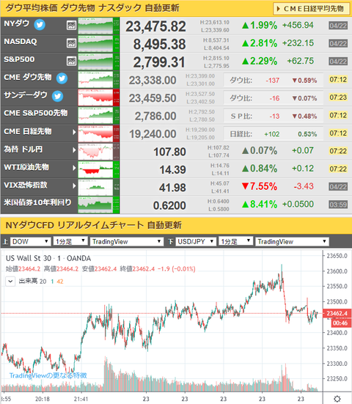Expand the 為替 ドル円 row arrow
The height and width of the screenshot is (404, 352).
click(74, 150)
